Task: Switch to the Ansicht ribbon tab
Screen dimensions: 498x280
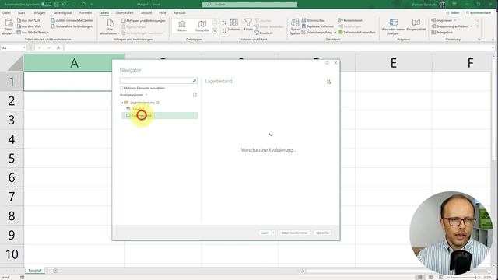Action: pos(146,12)
